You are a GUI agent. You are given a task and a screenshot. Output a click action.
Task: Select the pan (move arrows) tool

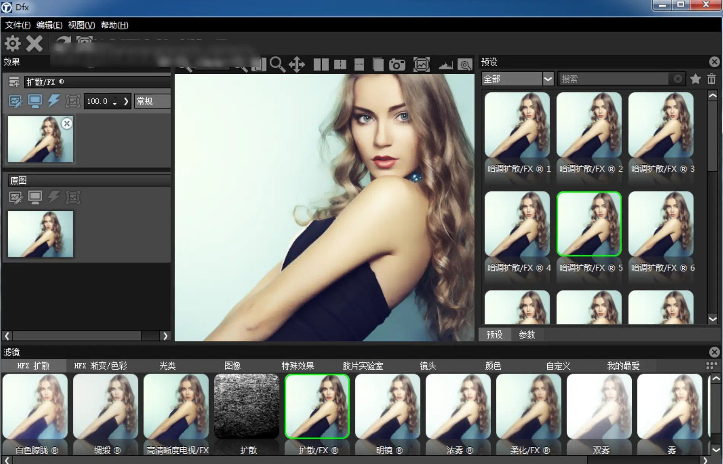coord(297,65)
